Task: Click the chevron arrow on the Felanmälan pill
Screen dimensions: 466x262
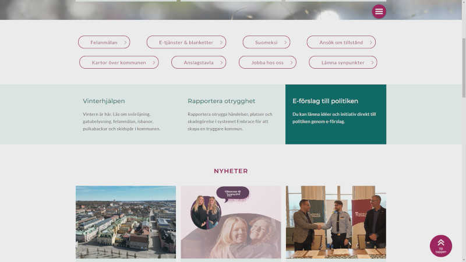Action: [125, 43]
